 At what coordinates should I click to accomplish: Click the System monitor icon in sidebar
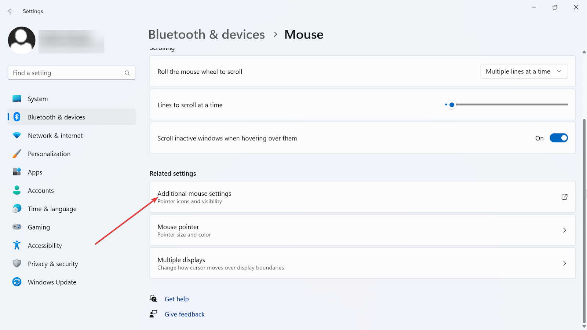17,99
